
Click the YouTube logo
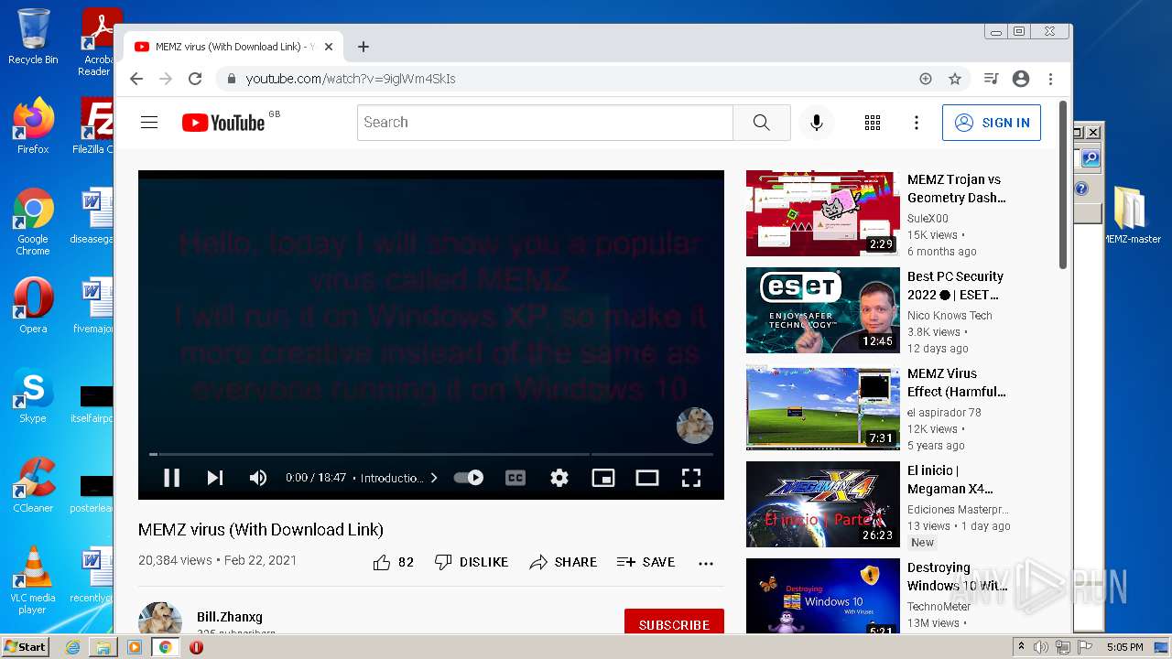223,123
